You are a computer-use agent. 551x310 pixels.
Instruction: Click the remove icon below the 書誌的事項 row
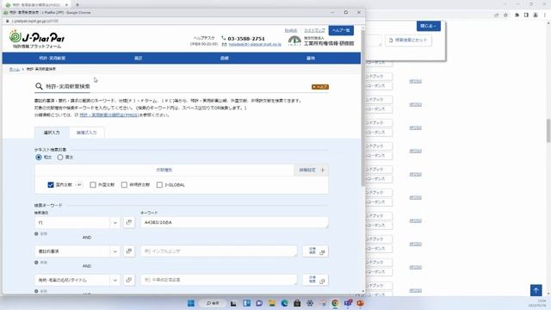(36, 263)
